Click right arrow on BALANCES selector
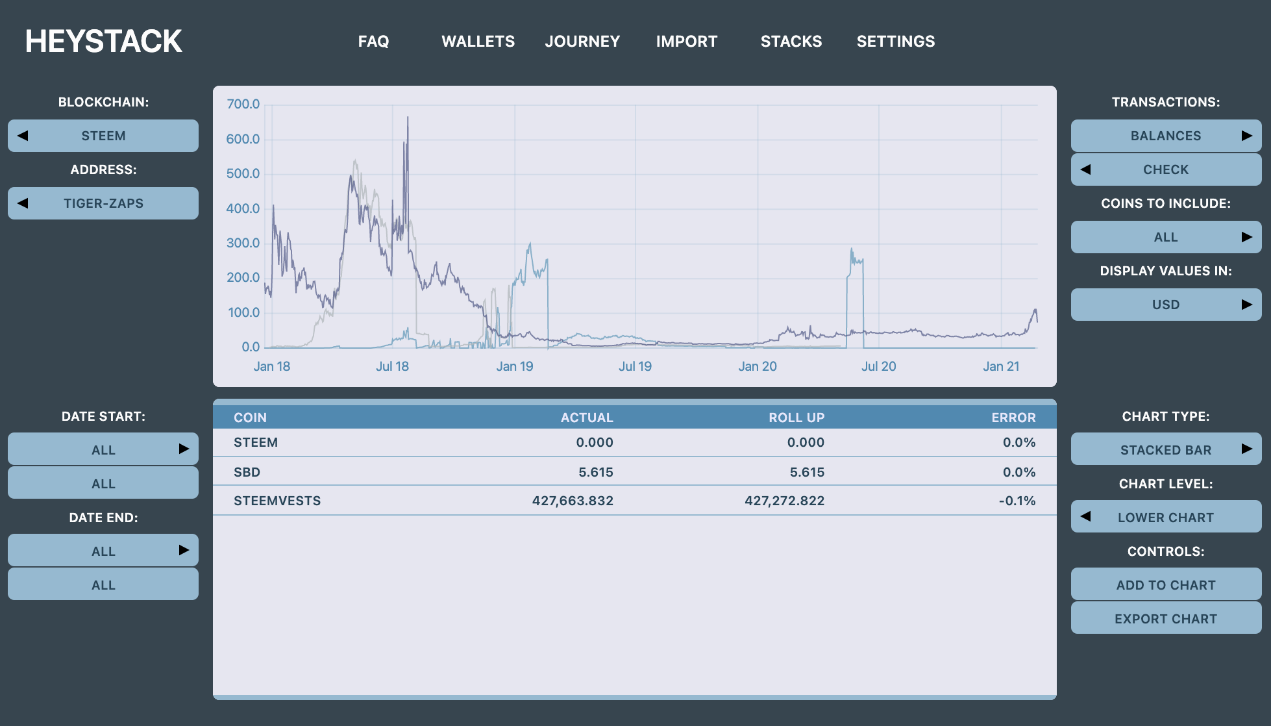This screenshot has height=726, width=1271. (x=1246, y=136)
